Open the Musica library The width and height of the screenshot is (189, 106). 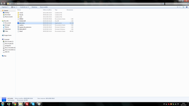click(7, 27)
